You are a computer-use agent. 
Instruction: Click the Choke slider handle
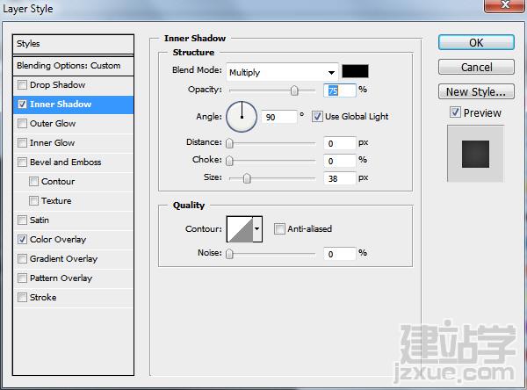tap(229, 161)
